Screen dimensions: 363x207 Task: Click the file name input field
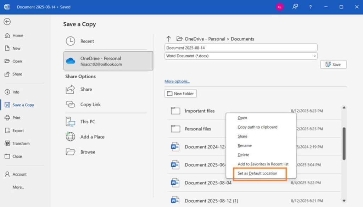241,48
